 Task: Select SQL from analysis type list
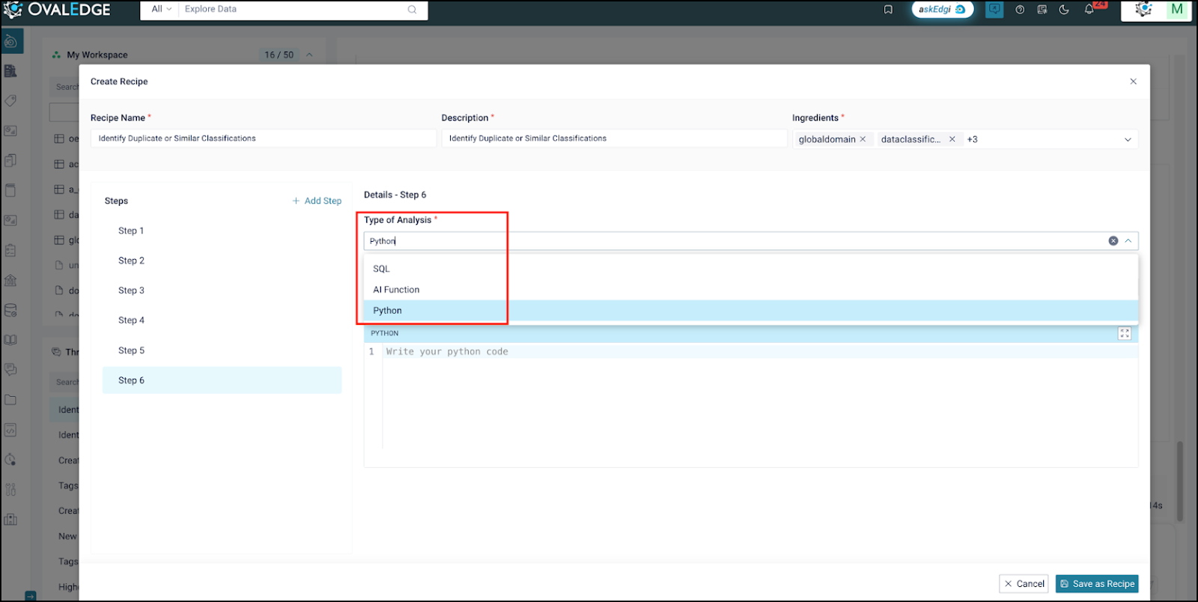[382, 269]
